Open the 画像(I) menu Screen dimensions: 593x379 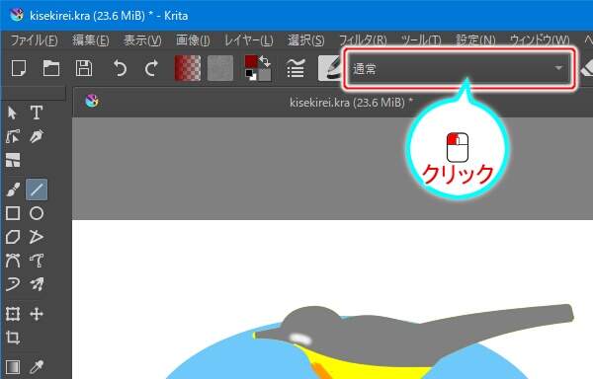[x=193, y=40]
